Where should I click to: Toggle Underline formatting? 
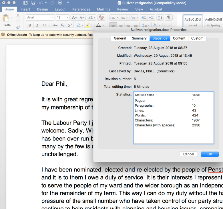point(44,25)
